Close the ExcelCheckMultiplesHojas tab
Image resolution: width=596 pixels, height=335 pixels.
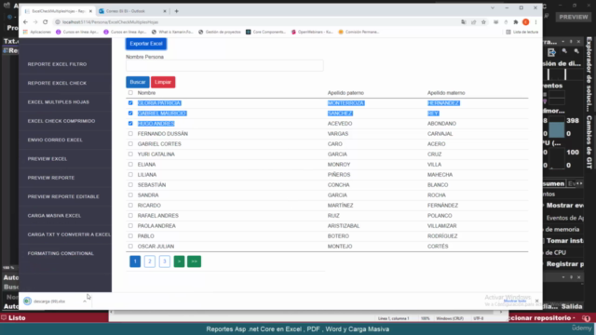point(90,11)
